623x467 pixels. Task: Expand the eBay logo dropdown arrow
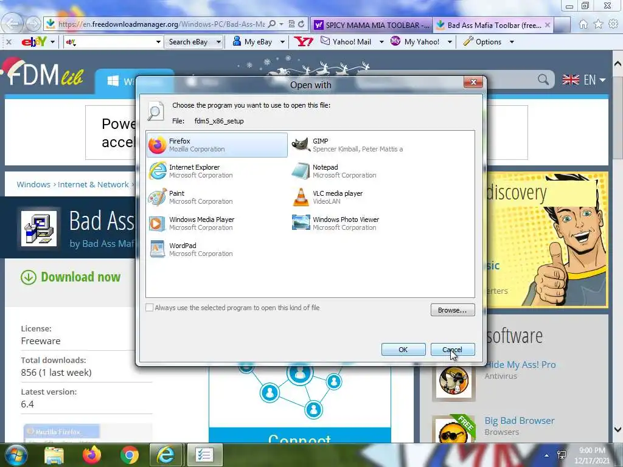[x=52, y=42]
